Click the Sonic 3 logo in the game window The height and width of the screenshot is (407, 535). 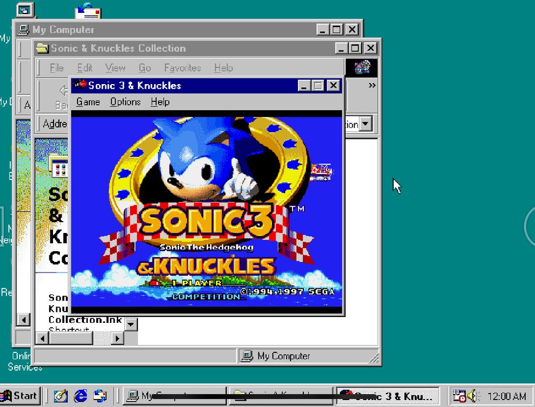pyautogui.click(x=207, y=221)
